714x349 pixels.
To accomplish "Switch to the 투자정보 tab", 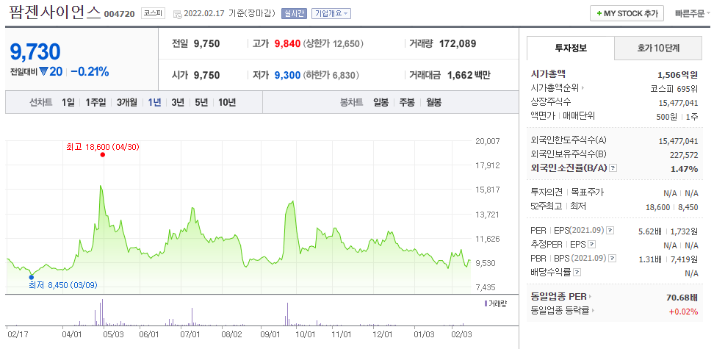I will 571,48.
